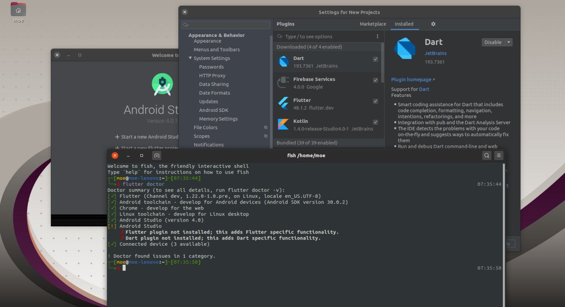Screen dimensions: 565x307
Task: Click the Dart link after Support for
Action: tap(424, 89)
